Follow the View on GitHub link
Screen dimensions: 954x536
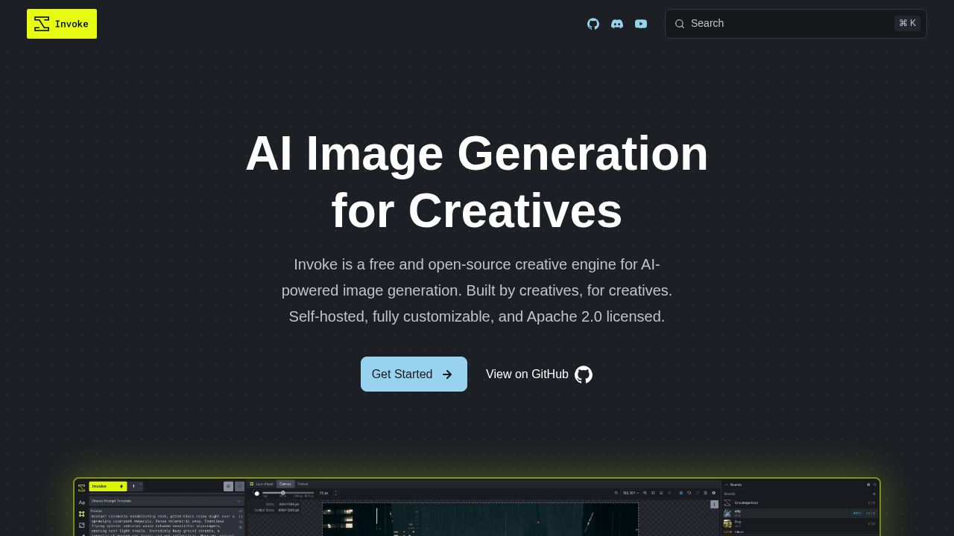tap(539, 374)
